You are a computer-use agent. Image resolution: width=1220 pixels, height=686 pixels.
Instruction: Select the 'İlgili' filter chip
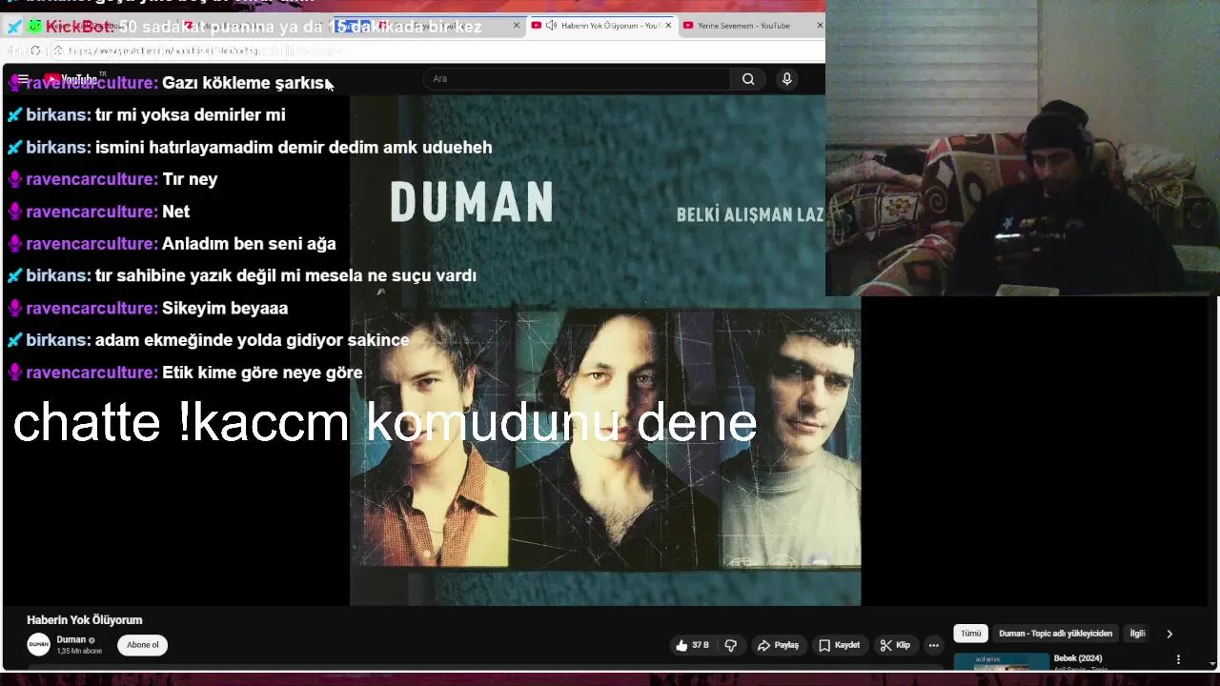point(1137,634)
